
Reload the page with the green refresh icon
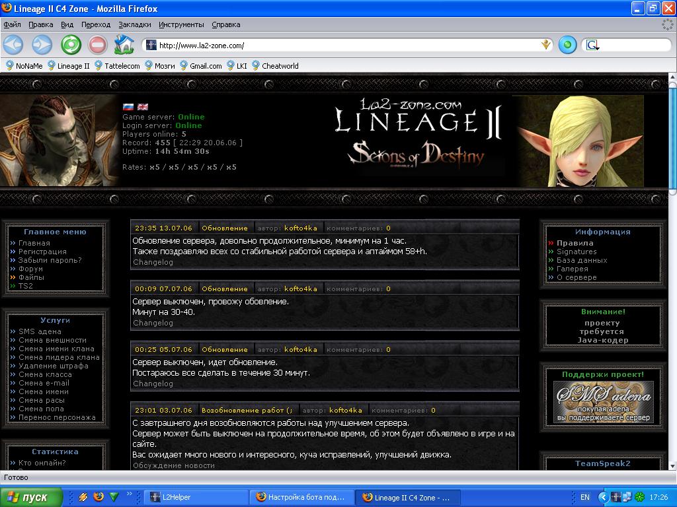(x=71, y=45)
